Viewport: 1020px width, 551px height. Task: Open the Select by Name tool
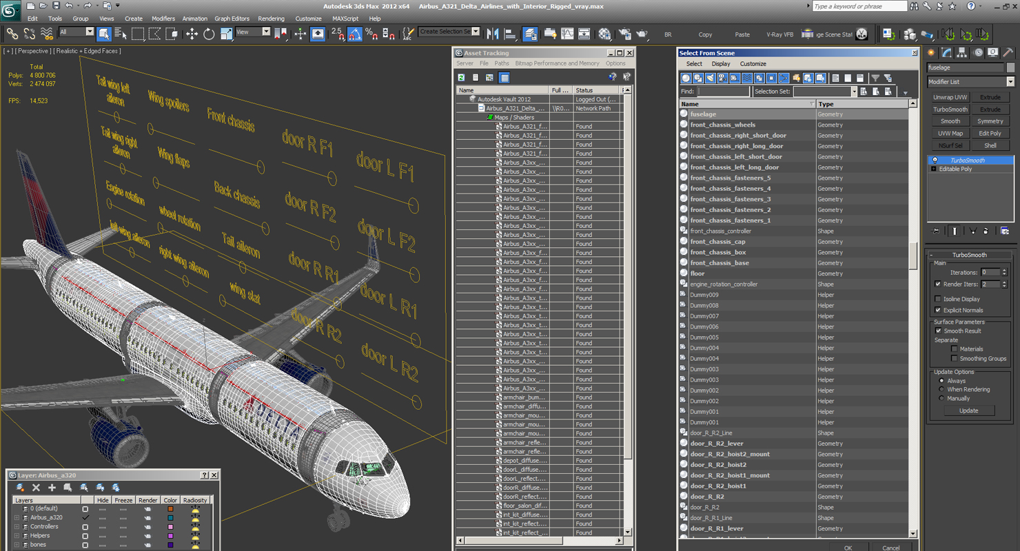click(x=121, y=33)
